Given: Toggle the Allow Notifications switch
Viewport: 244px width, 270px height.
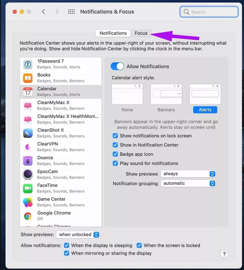Looking at the screenshot, I should (x=117, y=66).
